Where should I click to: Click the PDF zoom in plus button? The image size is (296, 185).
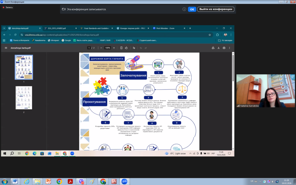[114, 48]
